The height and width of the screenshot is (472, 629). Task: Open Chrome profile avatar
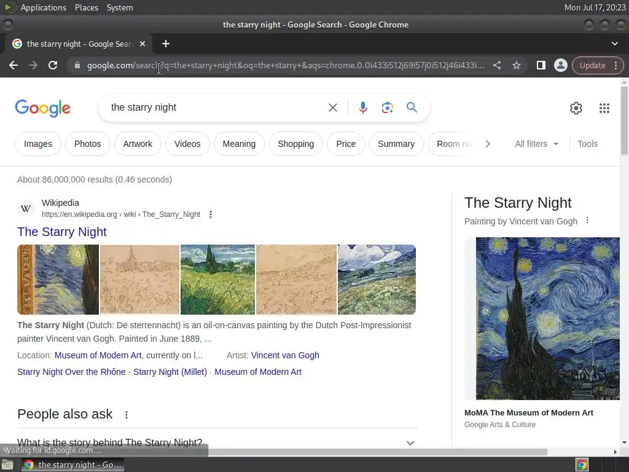[560, 65]
